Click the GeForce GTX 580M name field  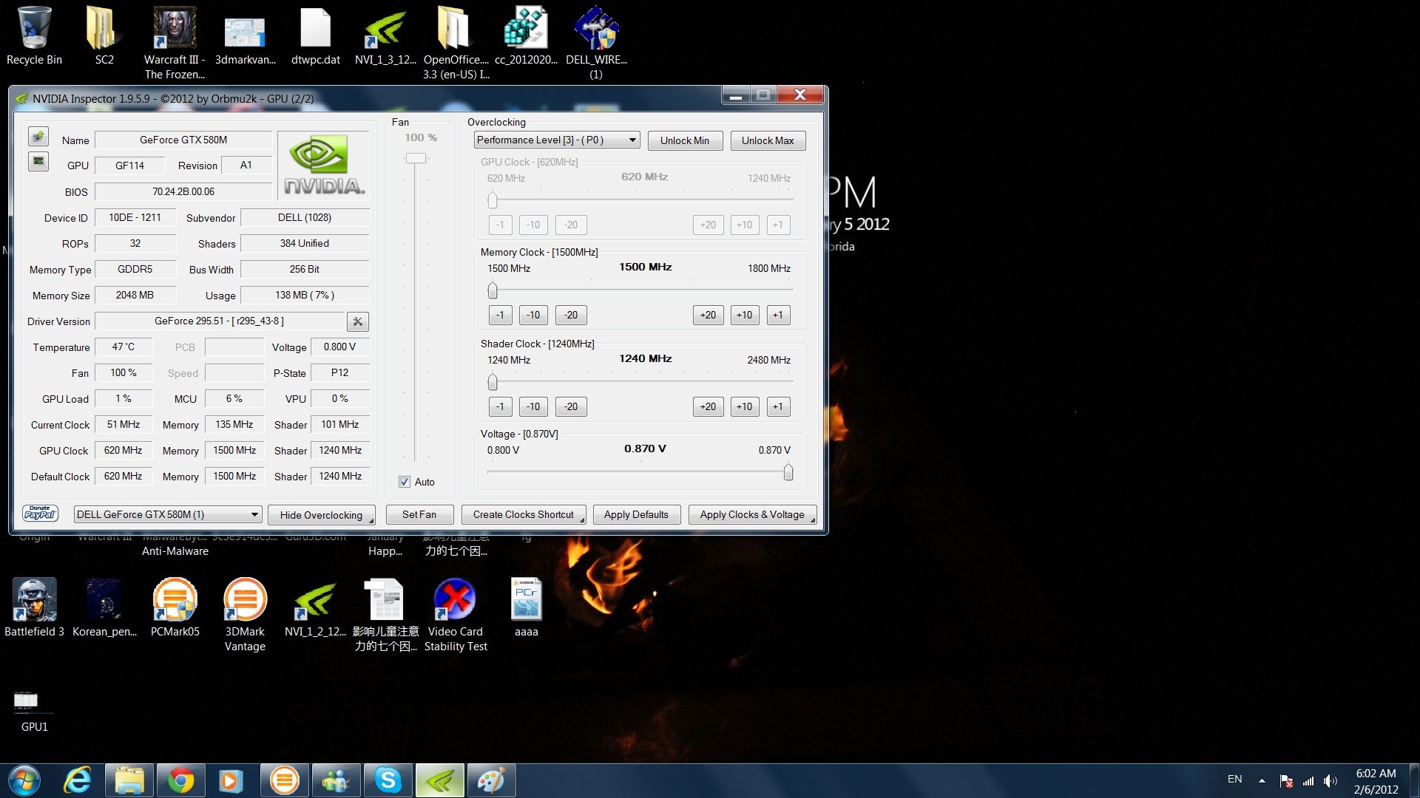pyautogui.click(x=183, y=140)
